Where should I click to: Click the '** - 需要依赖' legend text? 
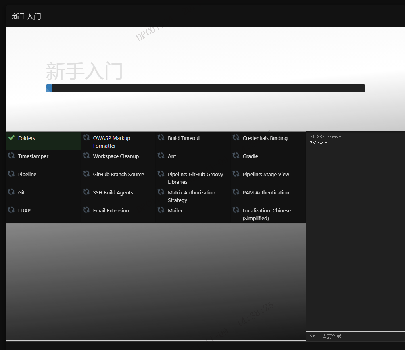point(326,336)
